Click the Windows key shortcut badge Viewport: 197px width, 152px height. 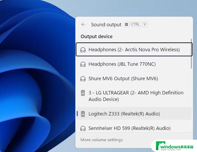pos(127,24)
